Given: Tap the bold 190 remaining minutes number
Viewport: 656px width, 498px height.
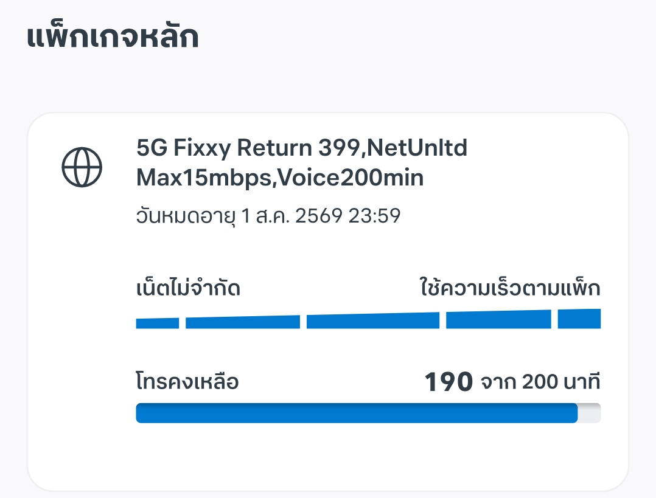Looking at the screenshot, I should (448, 382).
